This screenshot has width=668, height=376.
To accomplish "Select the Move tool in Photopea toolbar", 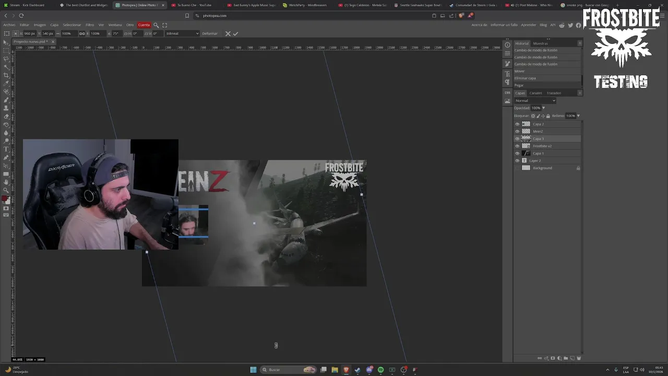I will pyautogui.click(x=6, y=42).
